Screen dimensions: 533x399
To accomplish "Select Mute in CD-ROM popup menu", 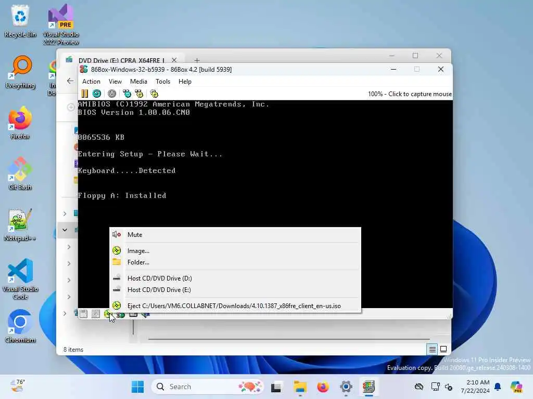I will coord(235,235).
